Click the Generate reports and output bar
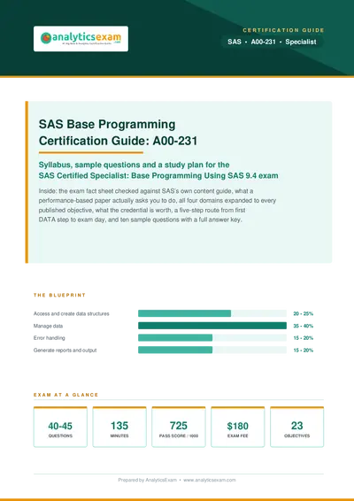 coord(212,350)
